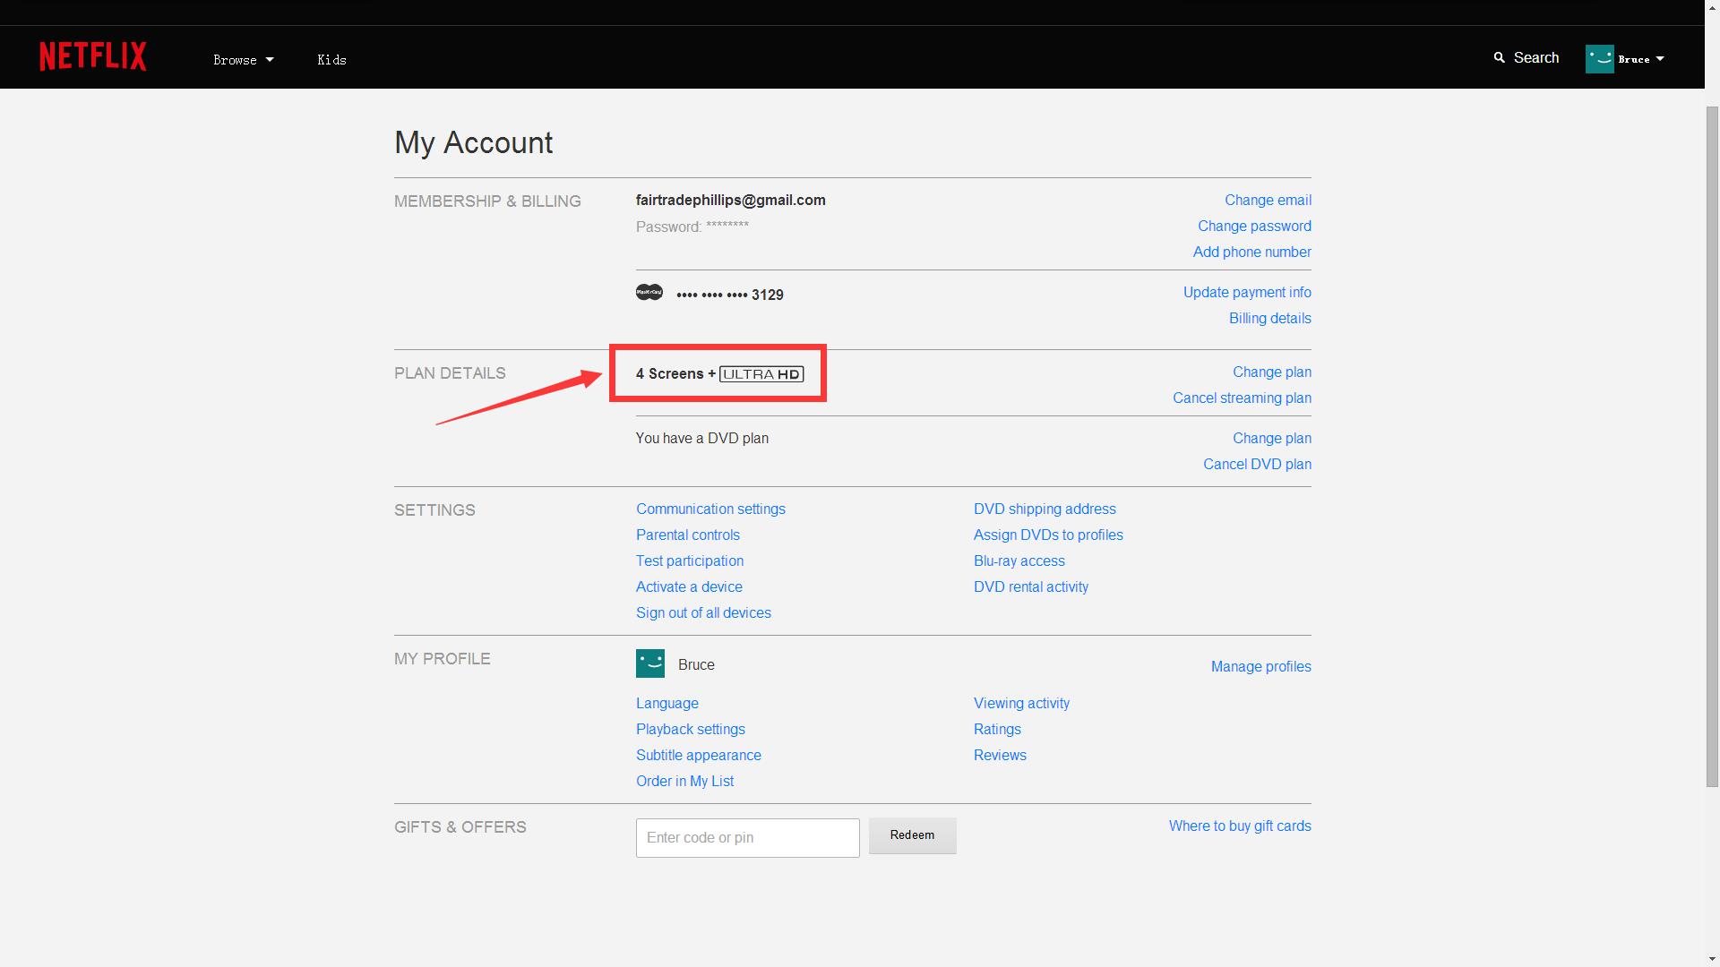Click Change email link

click(x=1268, y=200)
